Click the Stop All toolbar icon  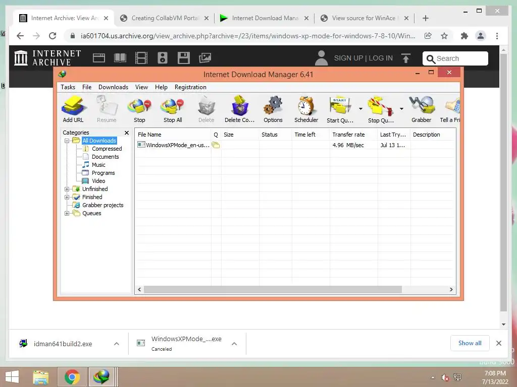coord(173,109)
